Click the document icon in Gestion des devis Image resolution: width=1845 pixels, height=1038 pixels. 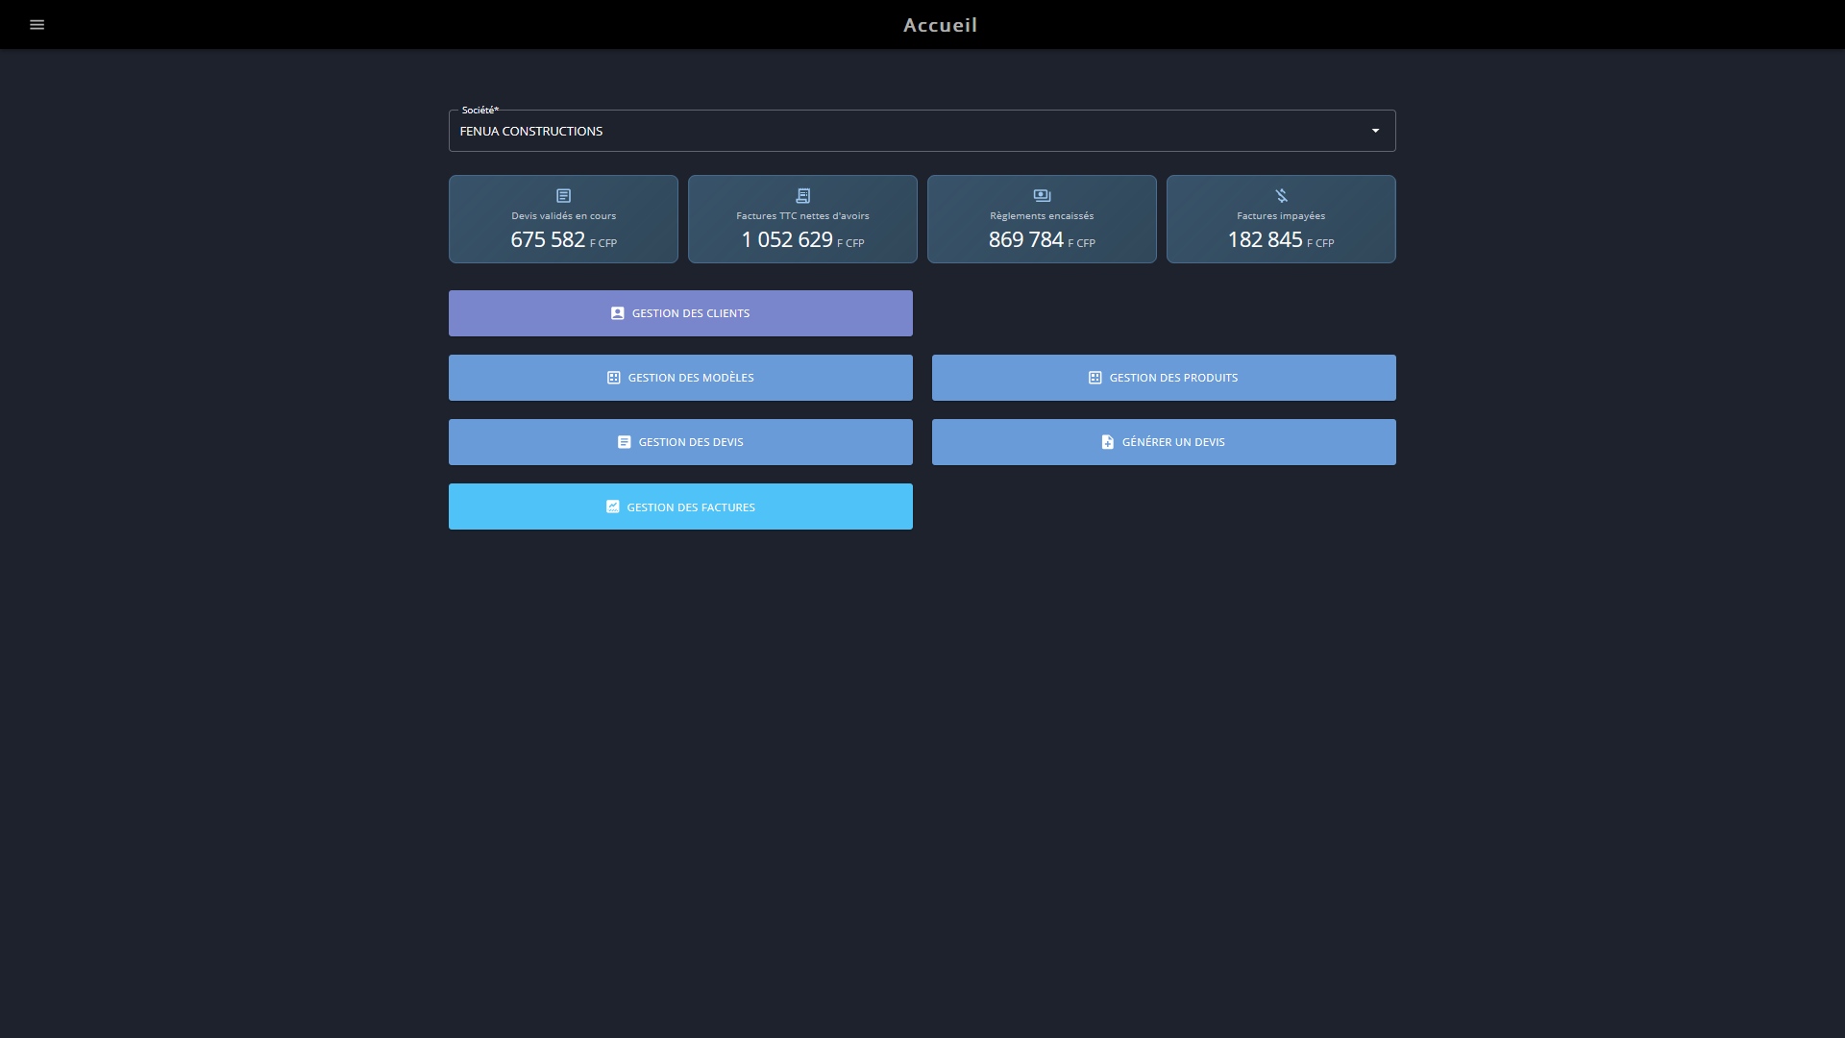[625, 442]
